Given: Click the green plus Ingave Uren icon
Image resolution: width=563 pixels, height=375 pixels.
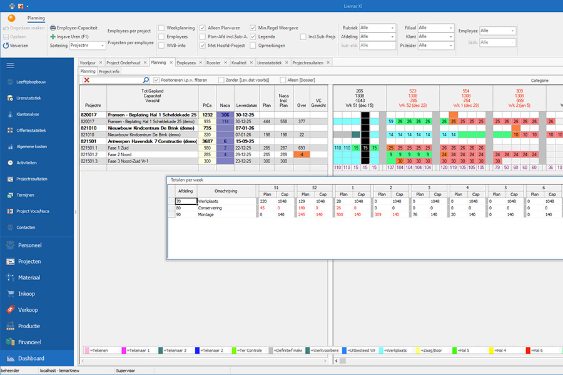Looking at the screenshot, I should coord(53,37).
